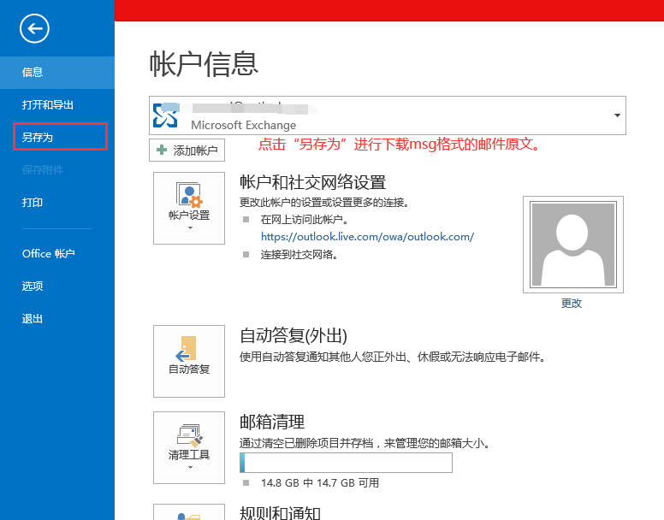Screen dimensions: 664x520
Task: Expand the arrow under 清理工具
Action: (x=190, y=468)
